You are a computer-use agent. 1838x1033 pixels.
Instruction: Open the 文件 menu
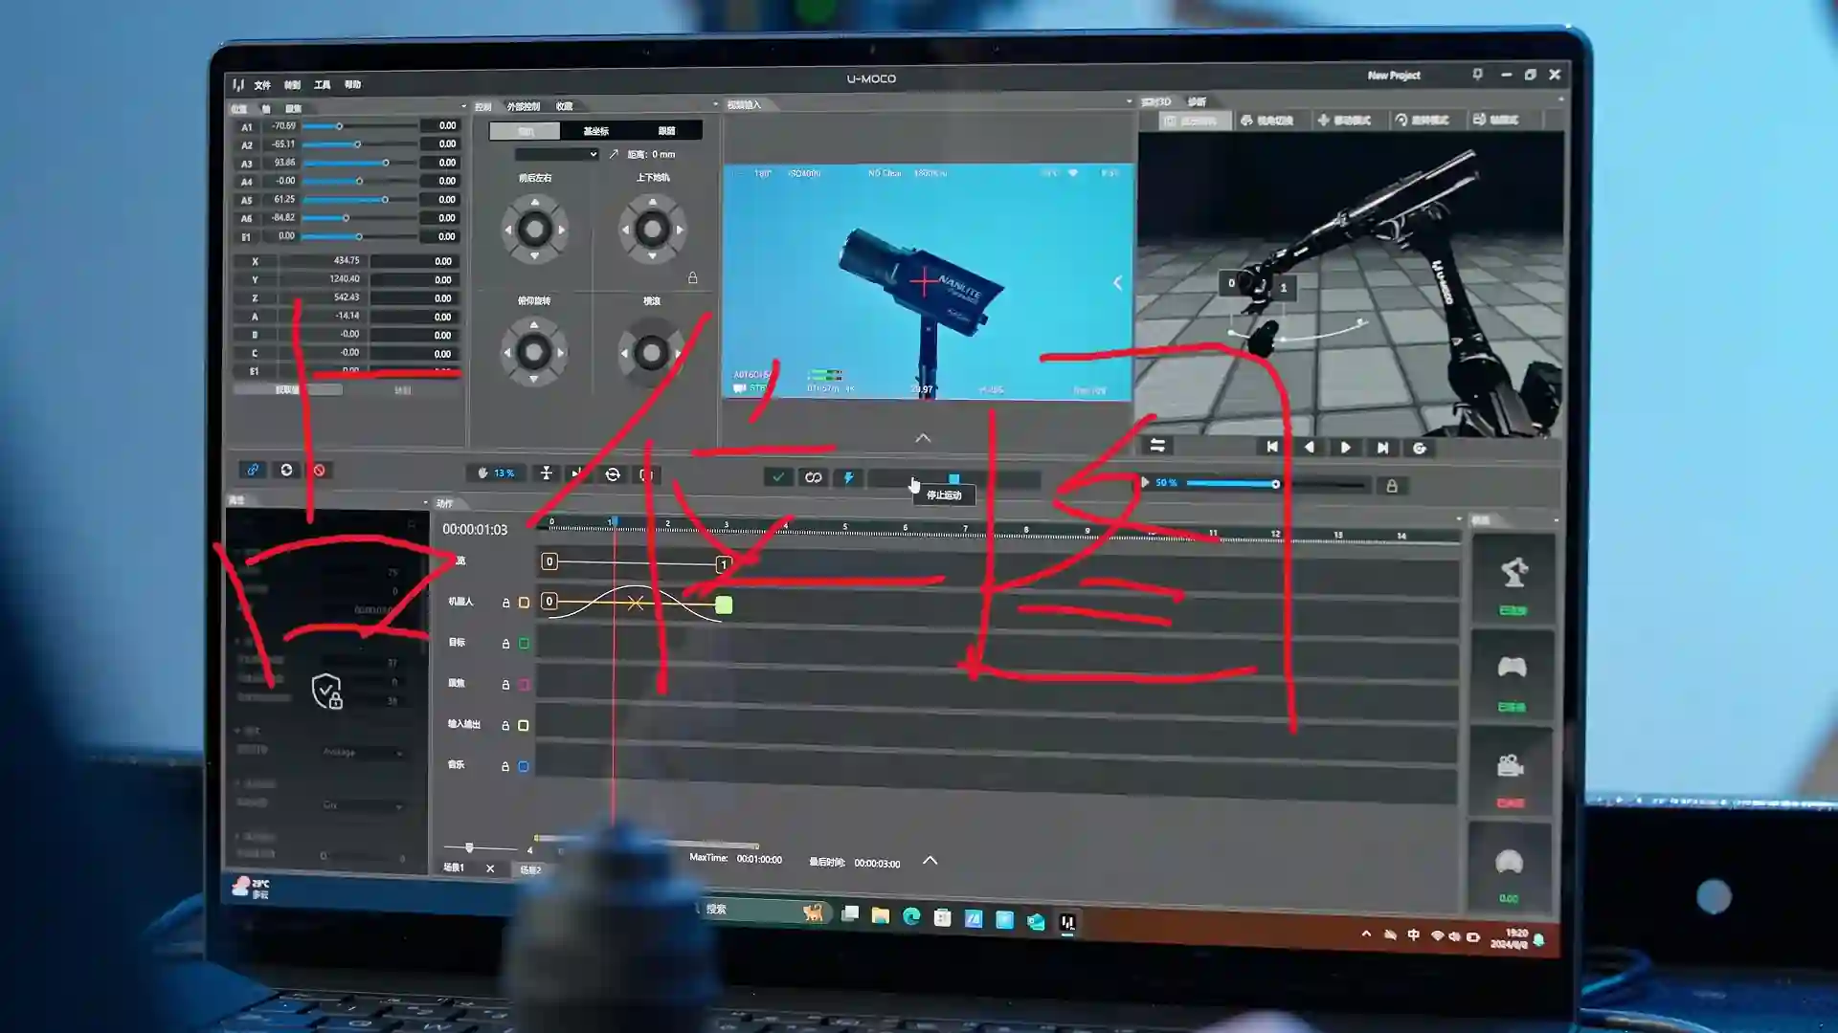[x=262, y=85]
